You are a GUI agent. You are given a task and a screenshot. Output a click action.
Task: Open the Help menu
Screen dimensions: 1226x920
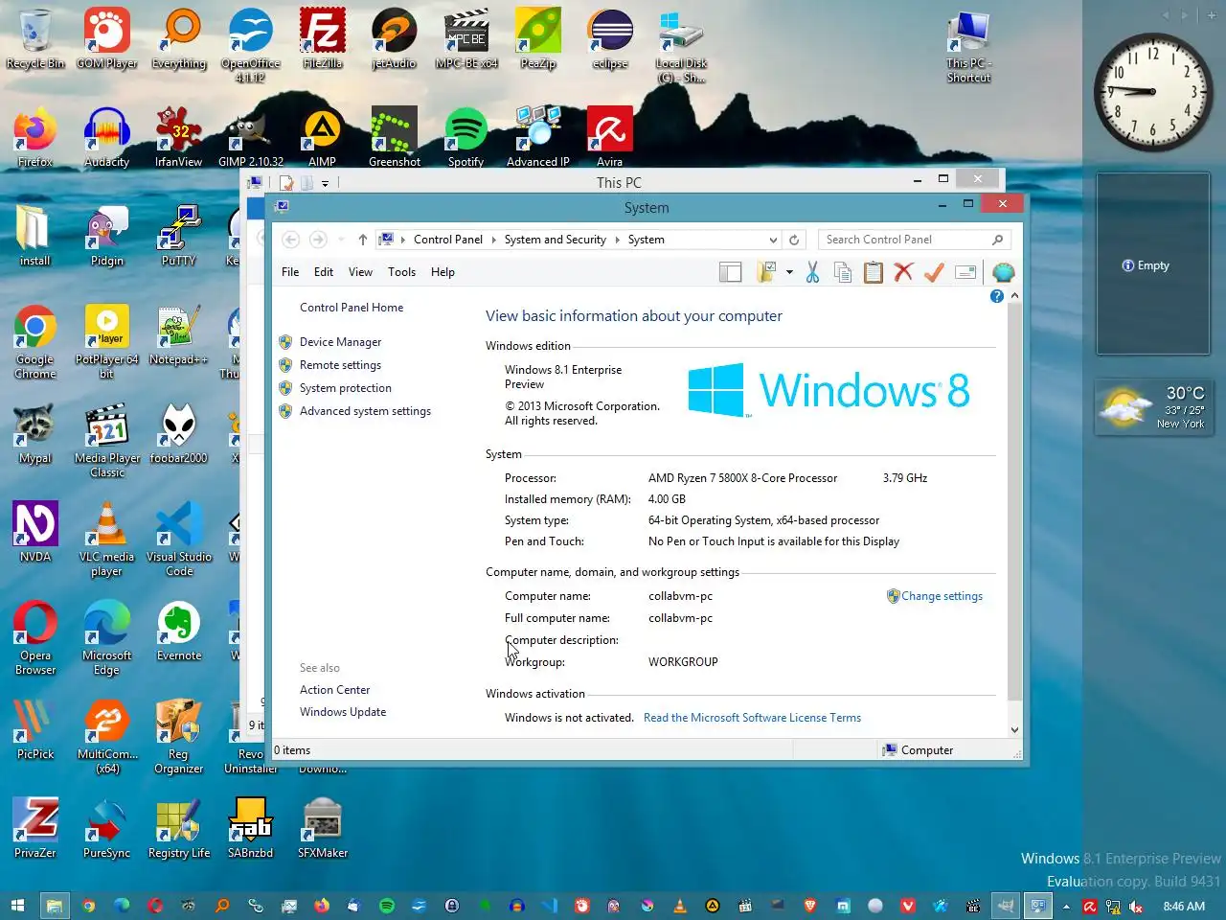click(443, 272)
